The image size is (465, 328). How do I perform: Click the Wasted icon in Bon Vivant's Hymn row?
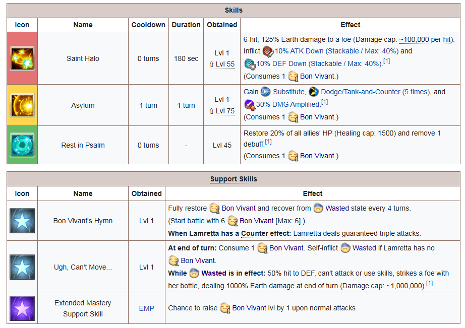pos(318,209)
